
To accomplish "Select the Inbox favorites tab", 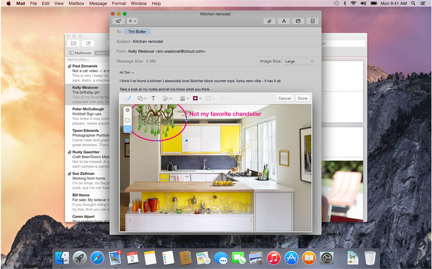I will click(101, 53).
